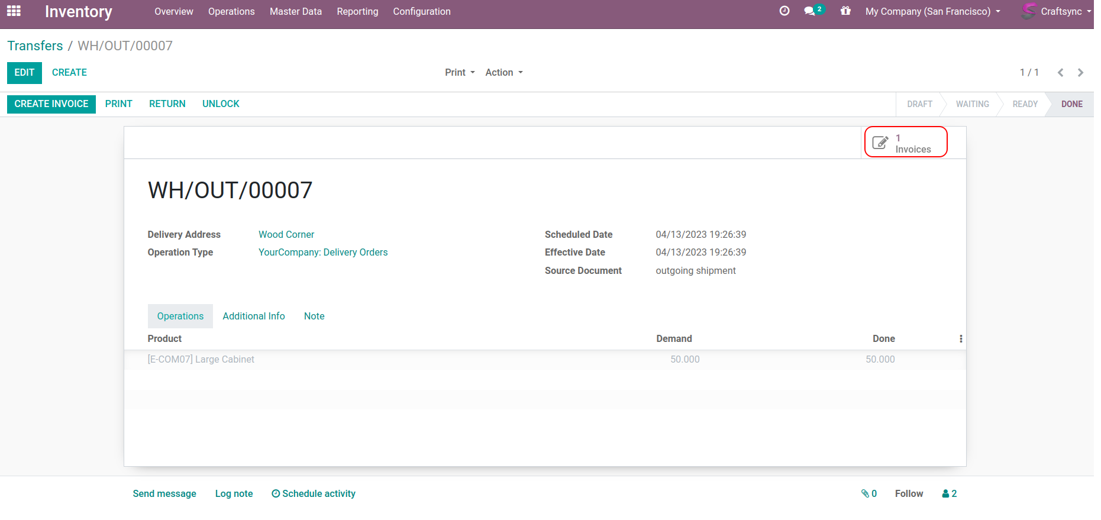The height and width of the screenshot is (520, 1101).
Task: Open the column options kebab icon
Action: [x=960, y=339]
